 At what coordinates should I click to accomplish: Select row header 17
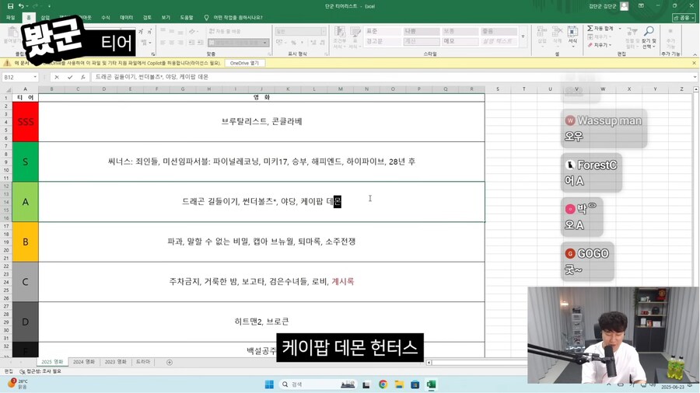(x=6, y=226)
